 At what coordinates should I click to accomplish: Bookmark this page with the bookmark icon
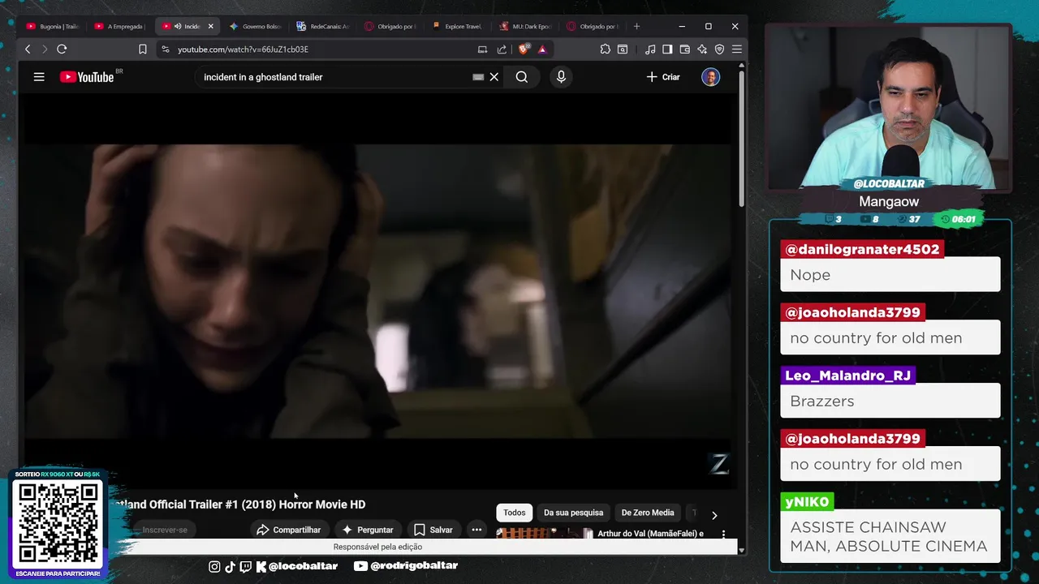click(143, 49)
